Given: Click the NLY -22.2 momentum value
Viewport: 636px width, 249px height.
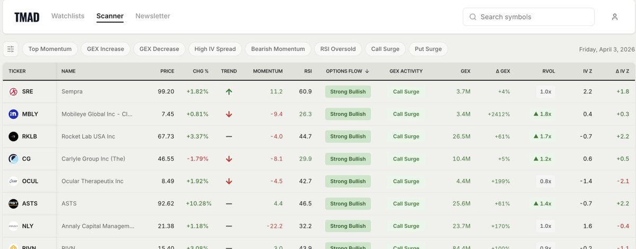Looking at the screenshot, I should [275, 226].
